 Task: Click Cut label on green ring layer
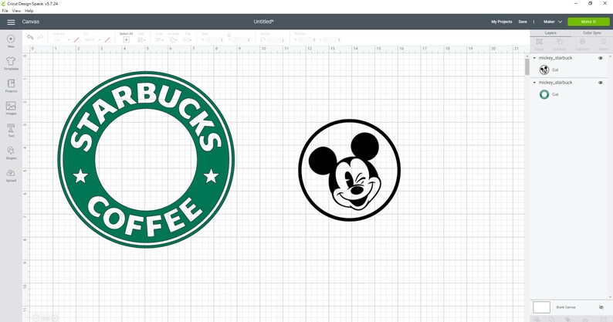tap(555, 95)
